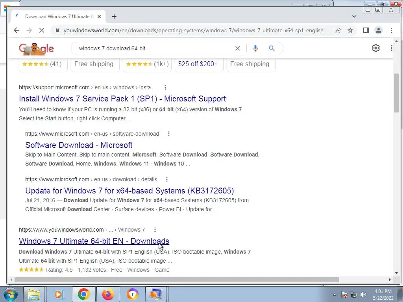403x302 pixels.
Task: Launch Firefox from the taskbar
Action: [108, 294]
